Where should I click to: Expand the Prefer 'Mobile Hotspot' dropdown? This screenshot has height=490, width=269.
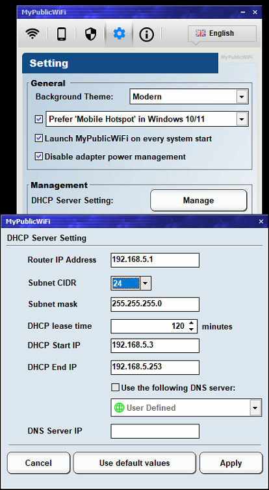[242, 119]
